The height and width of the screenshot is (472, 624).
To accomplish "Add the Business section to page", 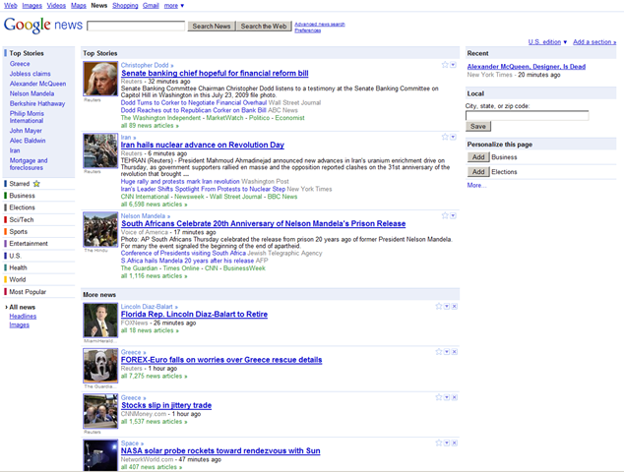I will pos(478,157).
